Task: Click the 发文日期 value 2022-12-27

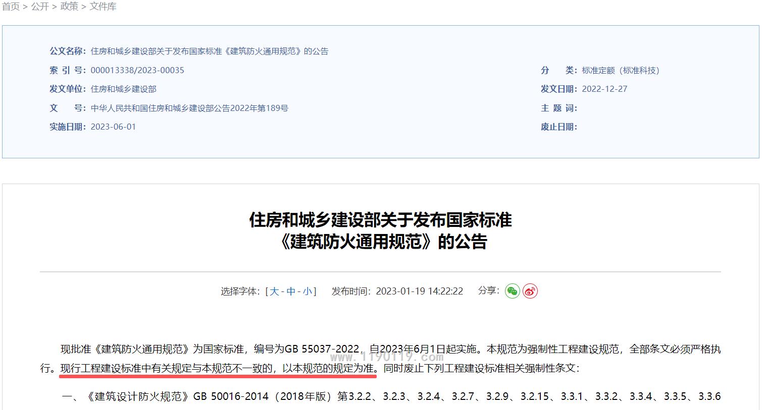Action: coord(604,89)
